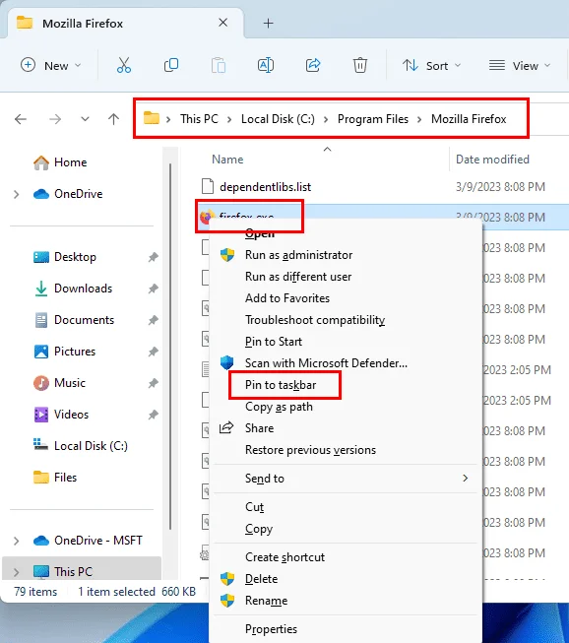Open recent locations dropdown chevron
This screenshot has height=643, width=569.
(x=85, y=119)
